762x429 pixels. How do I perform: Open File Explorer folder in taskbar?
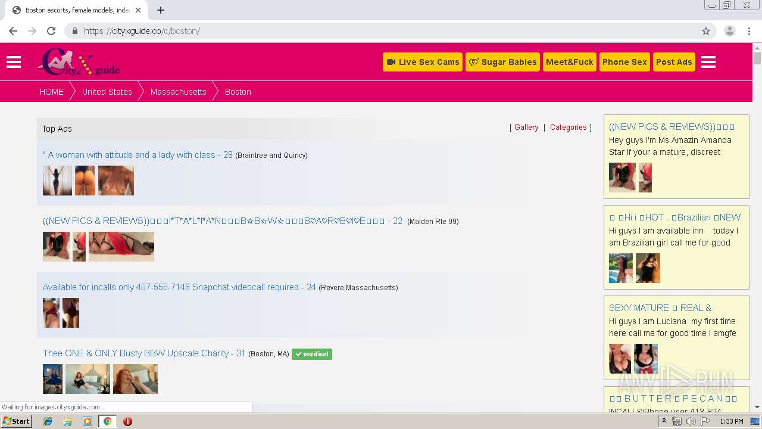(67, 421)
